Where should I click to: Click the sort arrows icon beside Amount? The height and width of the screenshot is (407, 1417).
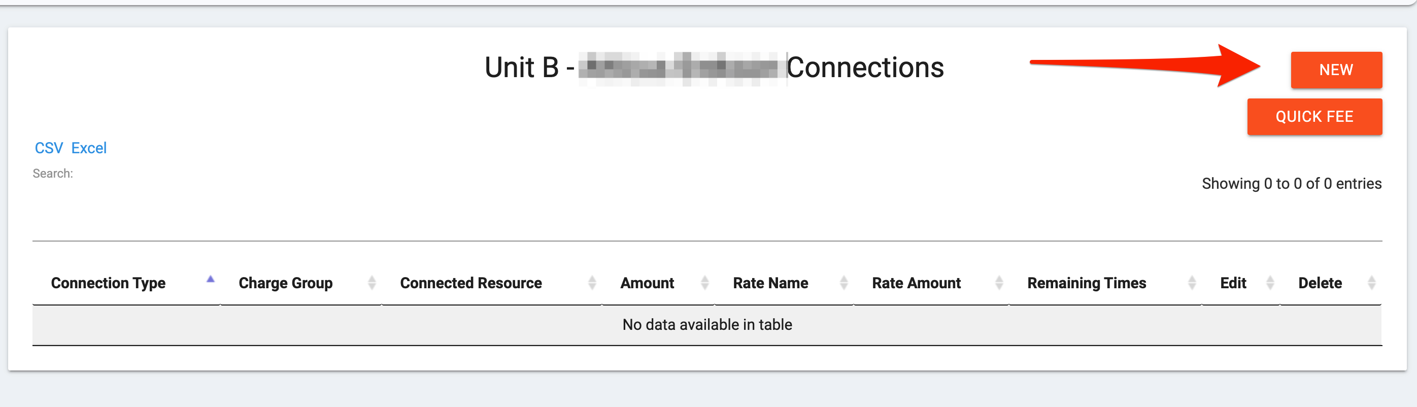[x=704, y=283]
